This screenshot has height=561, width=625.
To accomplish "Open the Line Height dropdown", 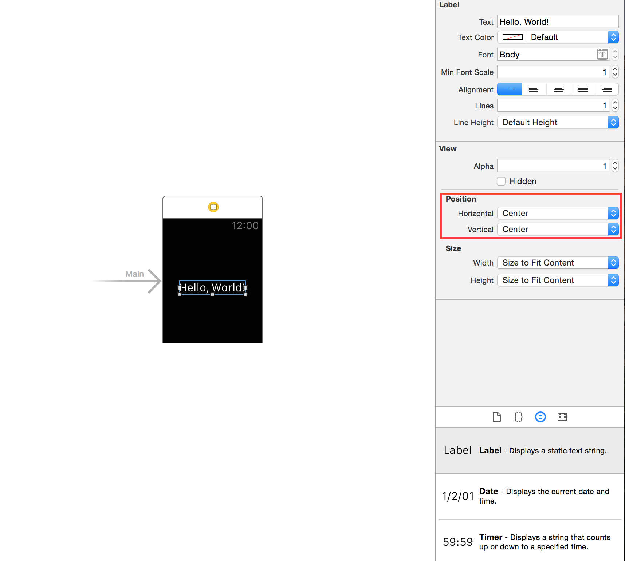I will click(x=558, y=122).
